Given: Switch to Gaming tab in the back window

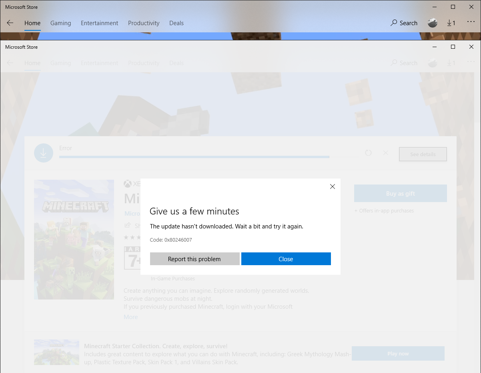Looking at the screenshot, I should (61, 23).
